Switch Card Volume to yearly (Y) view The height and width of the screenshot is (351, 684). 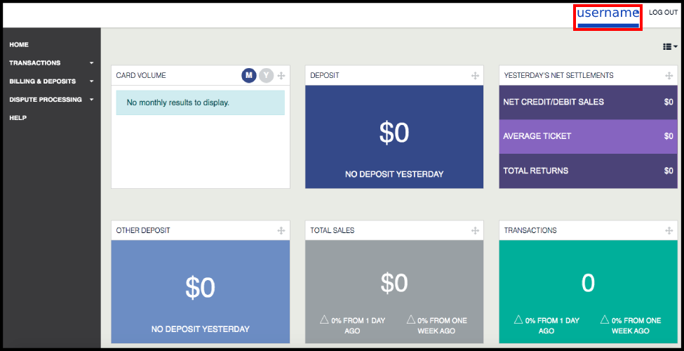click(266, 76)
